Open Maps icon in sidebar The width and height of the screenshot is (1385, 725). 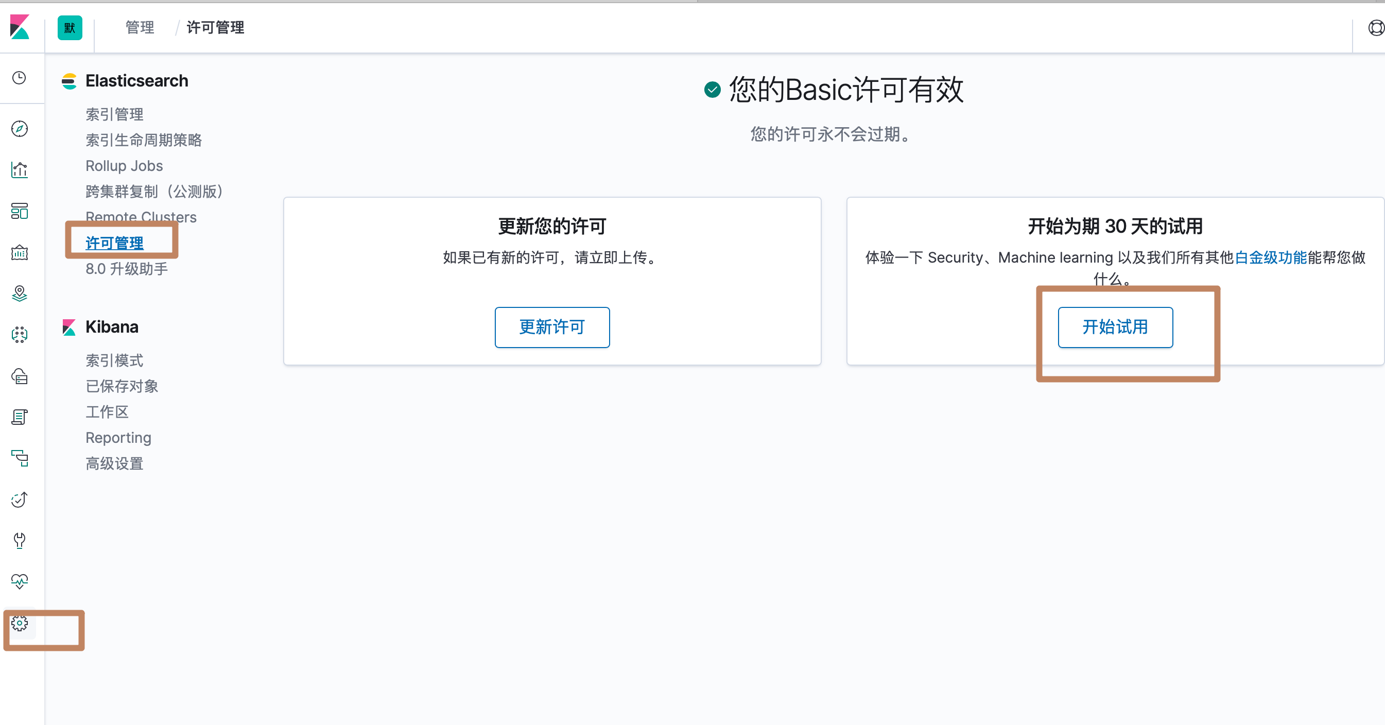tap(20, 294)
